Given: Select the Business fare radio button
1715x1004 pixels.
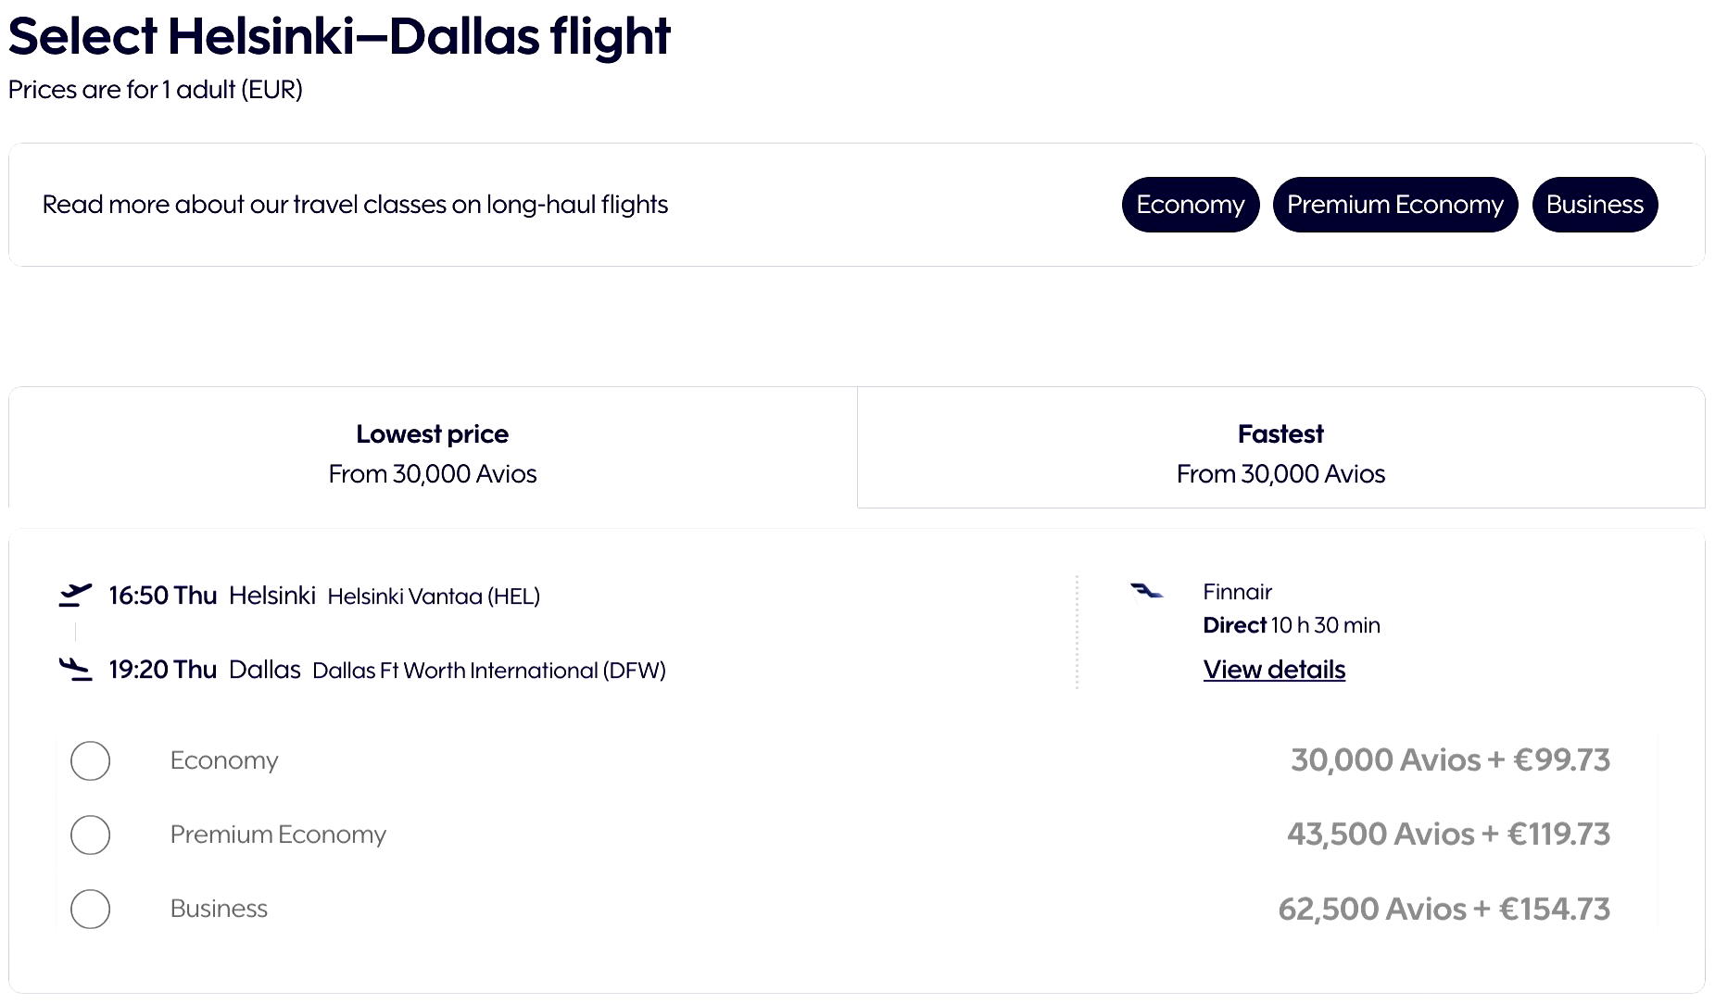Looking at the screenshot, I should 90,910.
